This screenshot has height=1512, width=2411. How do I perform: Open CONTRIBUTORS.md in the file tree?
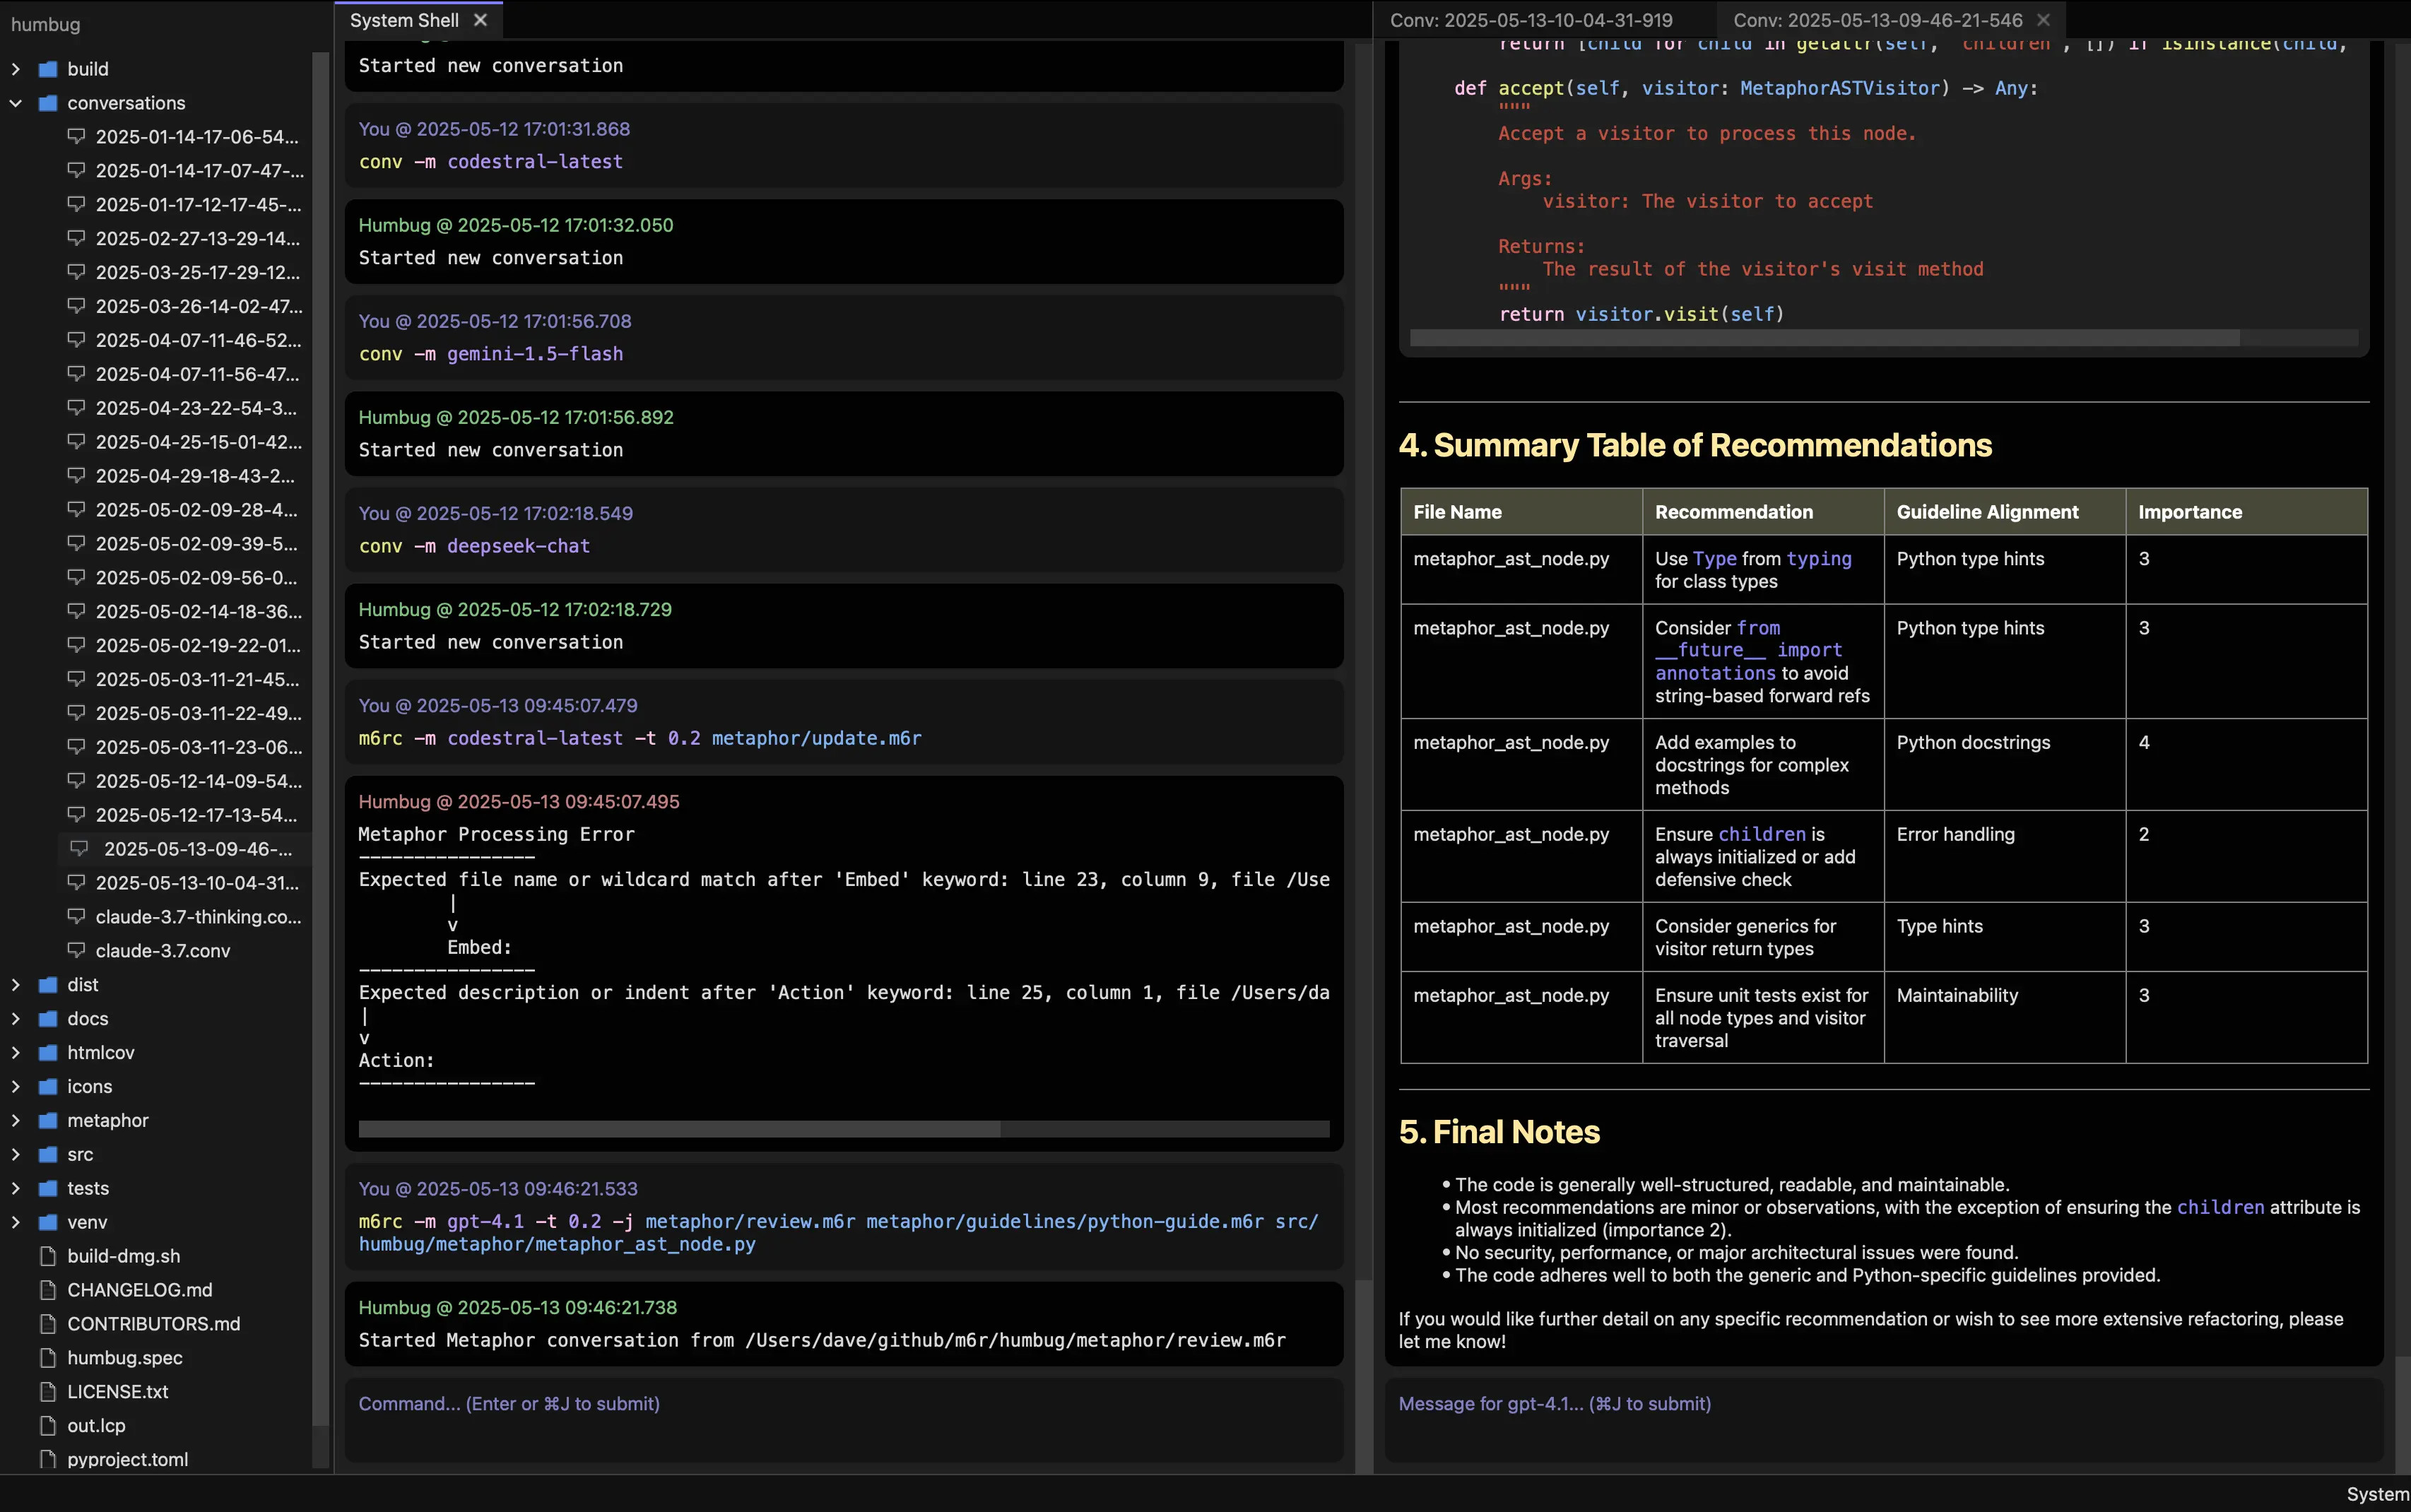coord(153,1323)
